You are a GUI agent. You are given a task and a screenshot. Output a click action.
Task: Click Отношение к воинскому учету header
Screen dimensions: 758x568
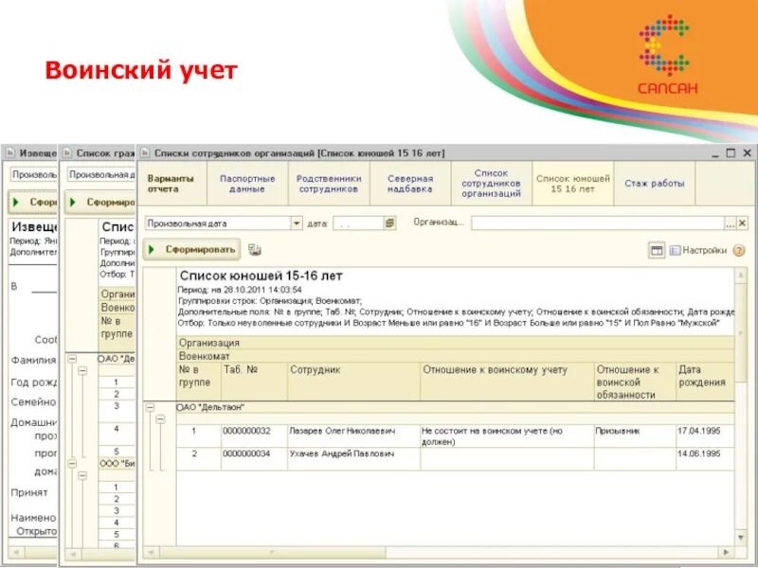507,382
